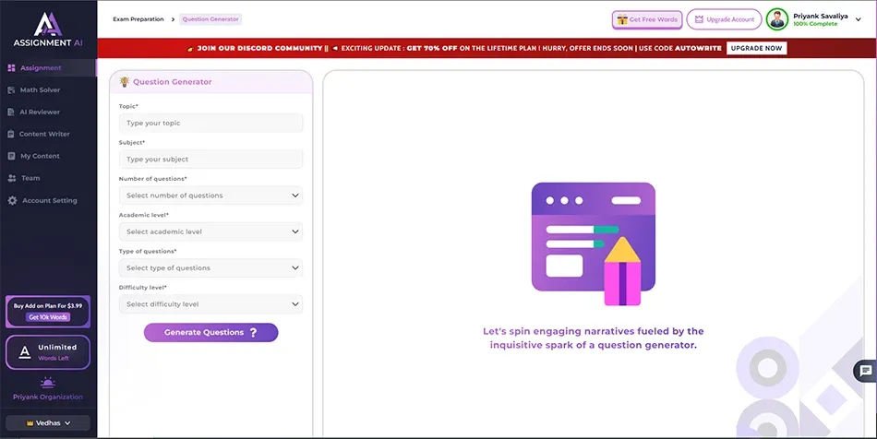Focus the Type your topic field

click(x=210, y=123)
